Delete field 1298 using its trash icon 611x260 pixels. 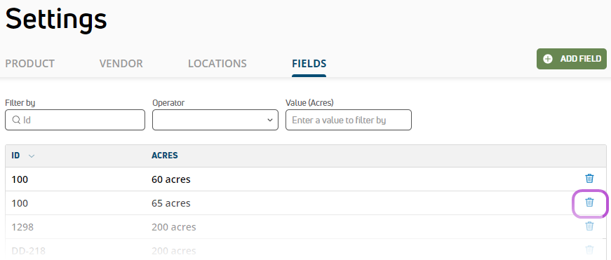589,226
